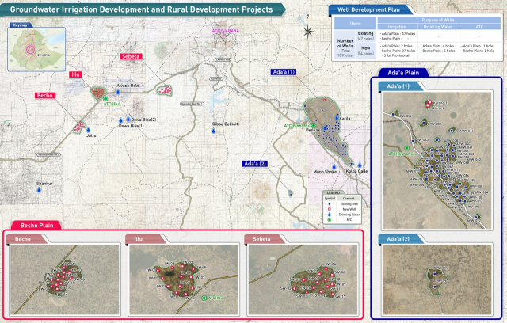Click the blue Ada'a (2) map label
The height and width of the screenshot is (323, 507).
[256, 164]
